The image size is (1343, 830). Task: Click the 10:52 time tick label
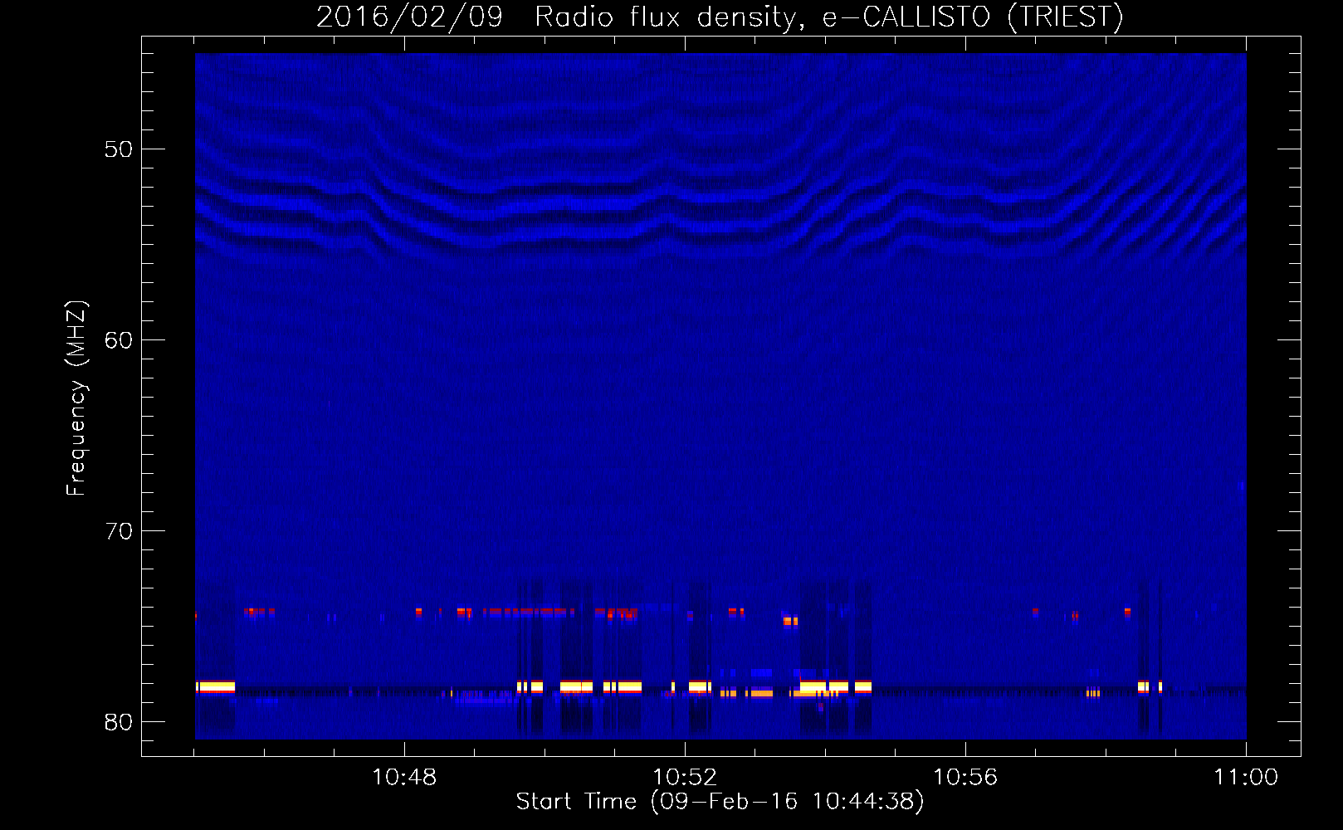click(x=685, y=778)
